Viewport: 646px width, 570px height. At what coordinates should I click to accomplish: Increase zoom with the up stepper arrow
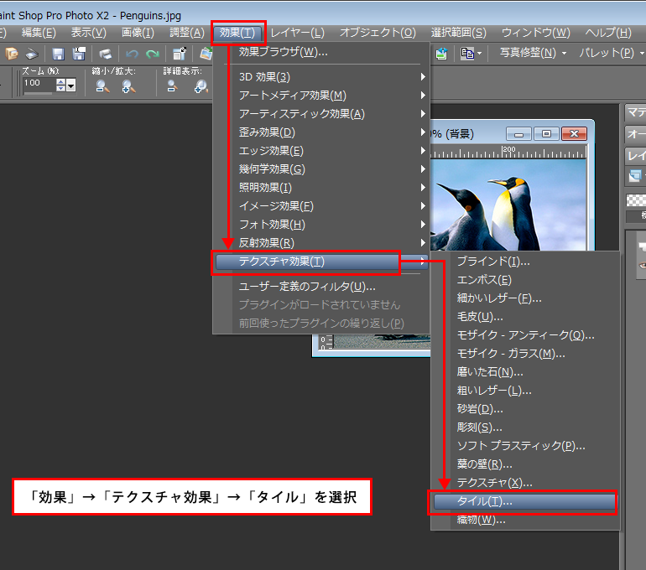coord(61,82)
